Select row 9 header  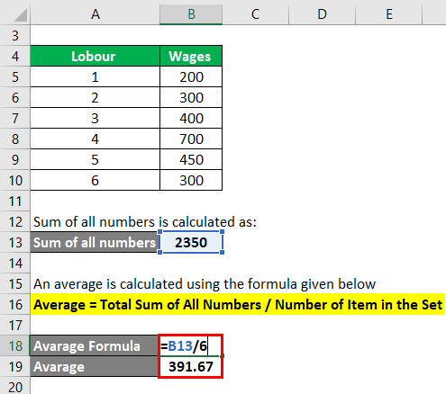pyautogui.click(x=15, y=159)
